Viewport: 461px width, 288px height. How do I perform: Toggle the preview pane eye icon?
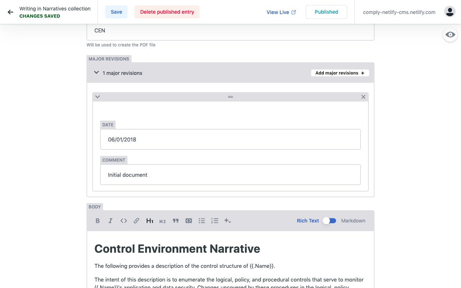point(450,35)
